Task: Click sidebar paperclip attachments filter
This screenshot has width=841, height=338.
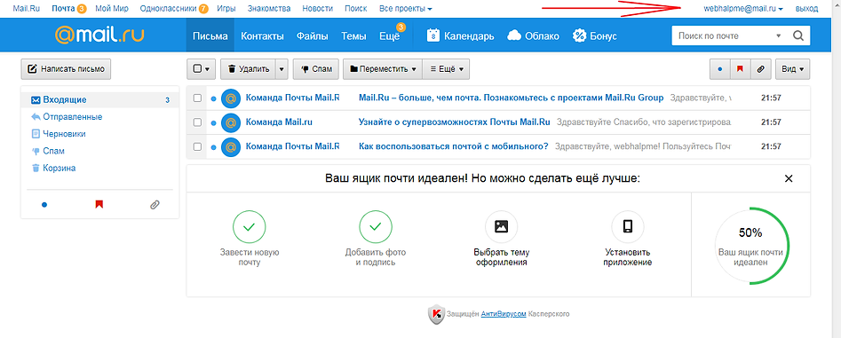Action: click(155, 205)
